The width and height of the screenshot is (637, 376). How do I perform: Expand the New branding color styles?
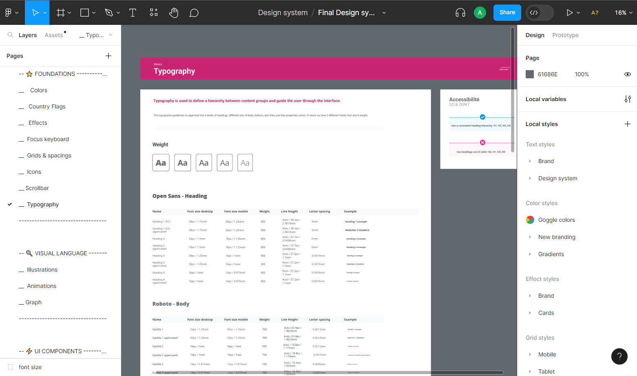pyautogui.click(x=530, y=237)
